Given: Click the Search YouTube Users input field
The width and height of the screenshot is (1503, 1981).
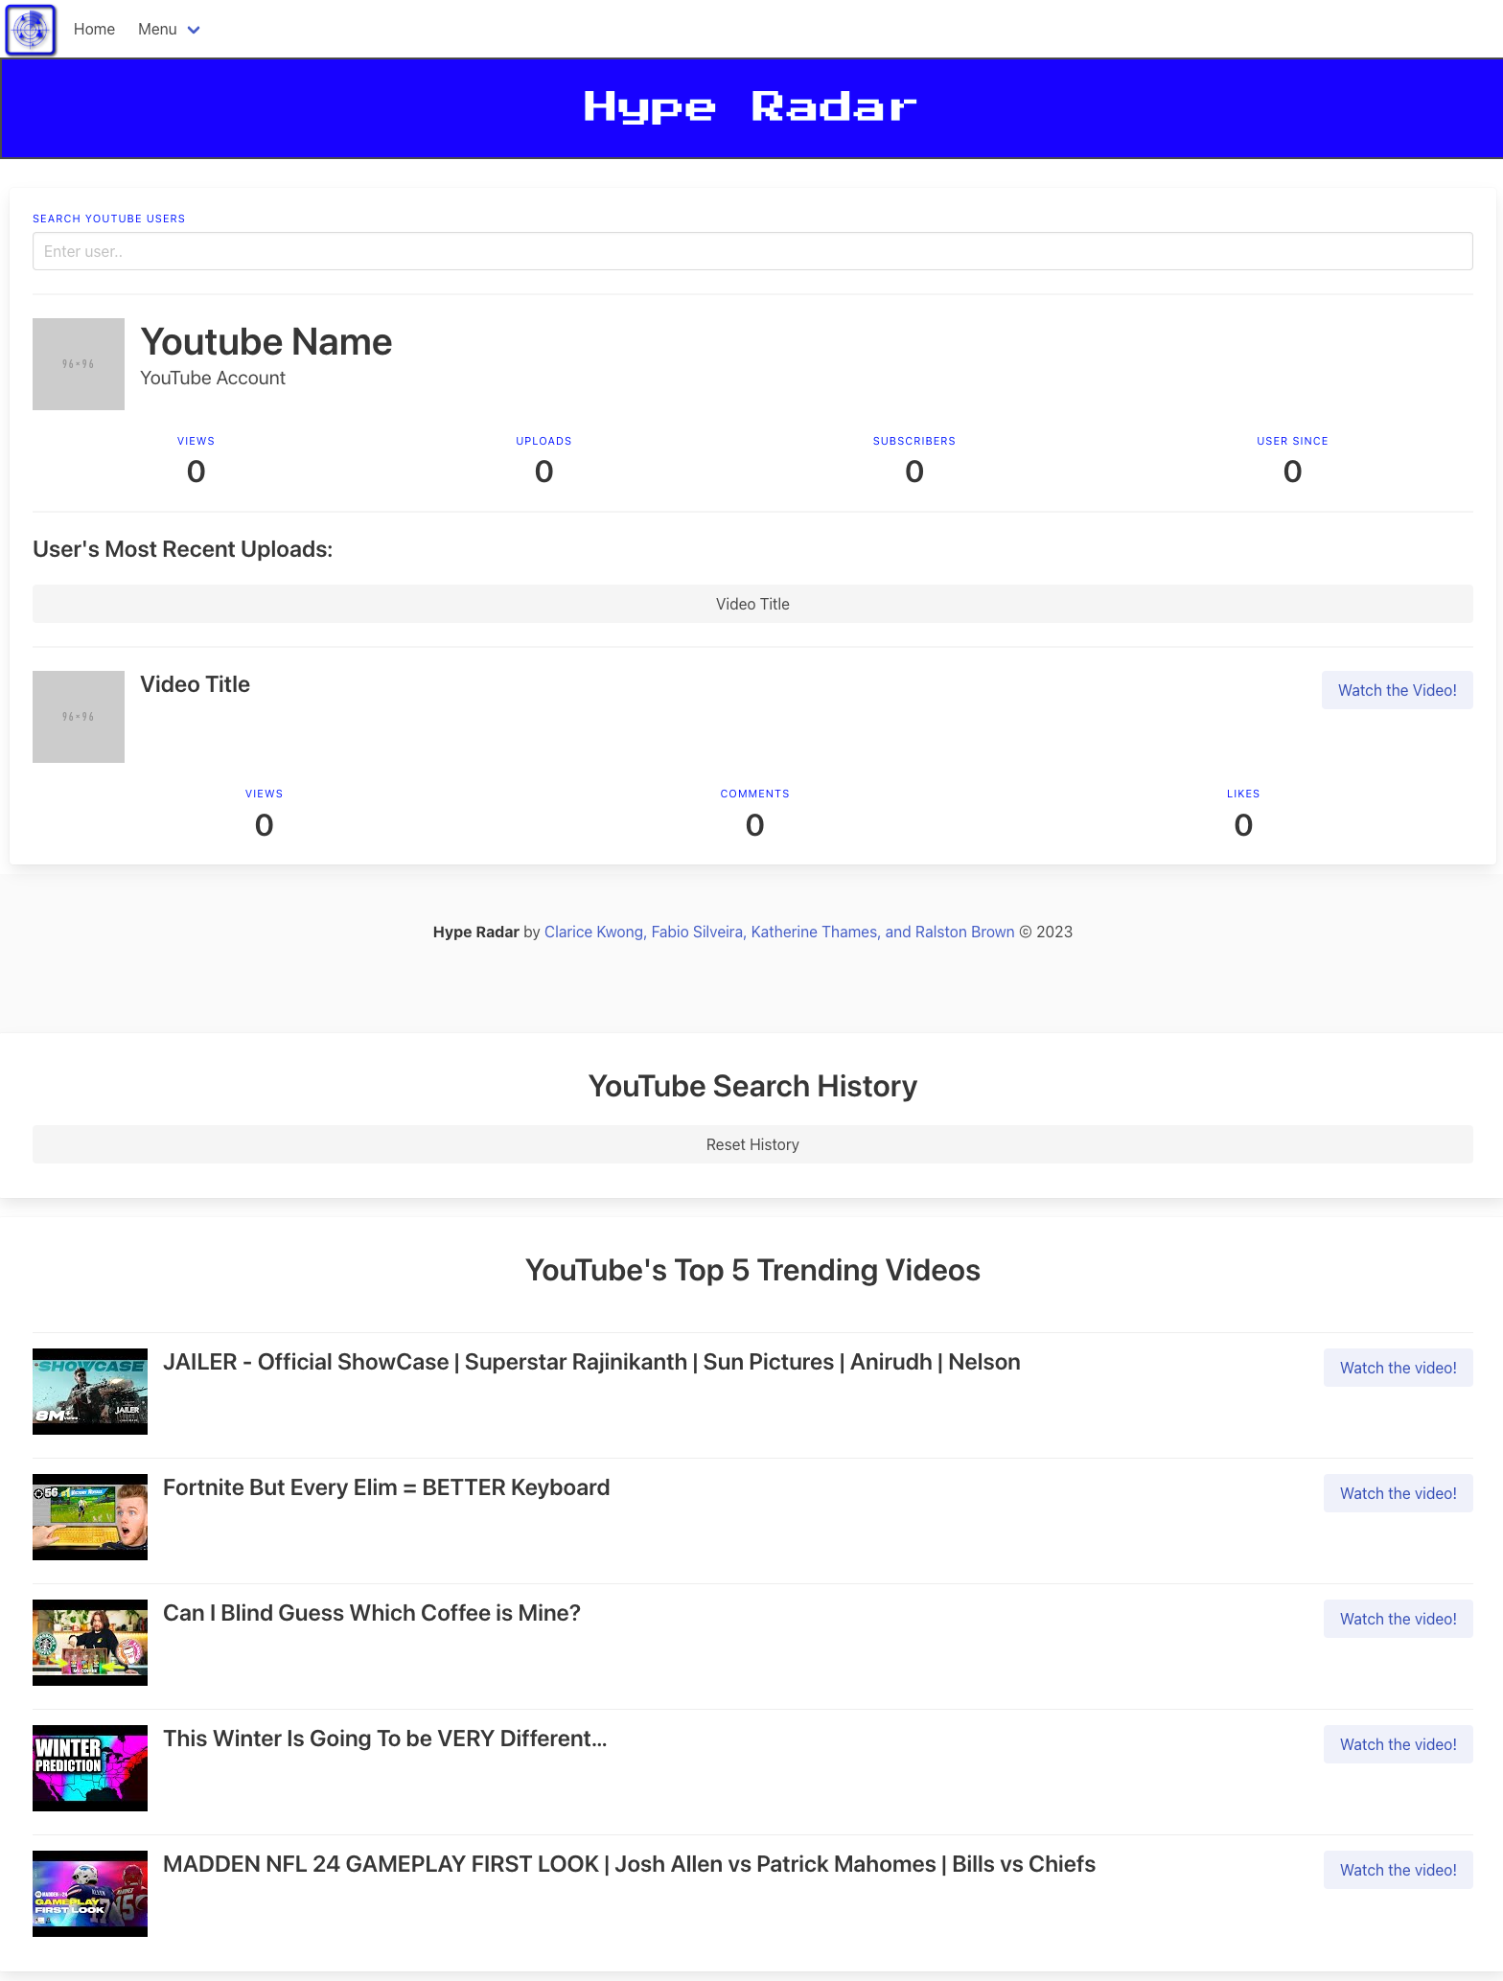Looking at the screenshot, I should (x=751, y=251).
